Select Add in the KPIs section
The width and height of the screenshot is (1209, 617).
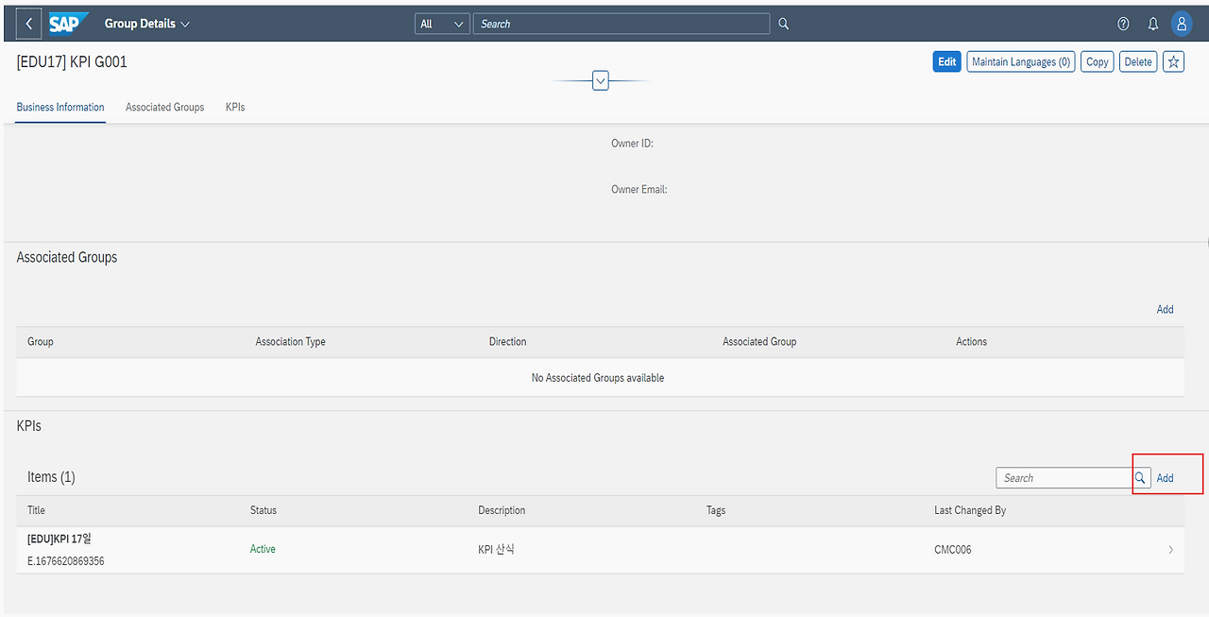point(1165,477)
